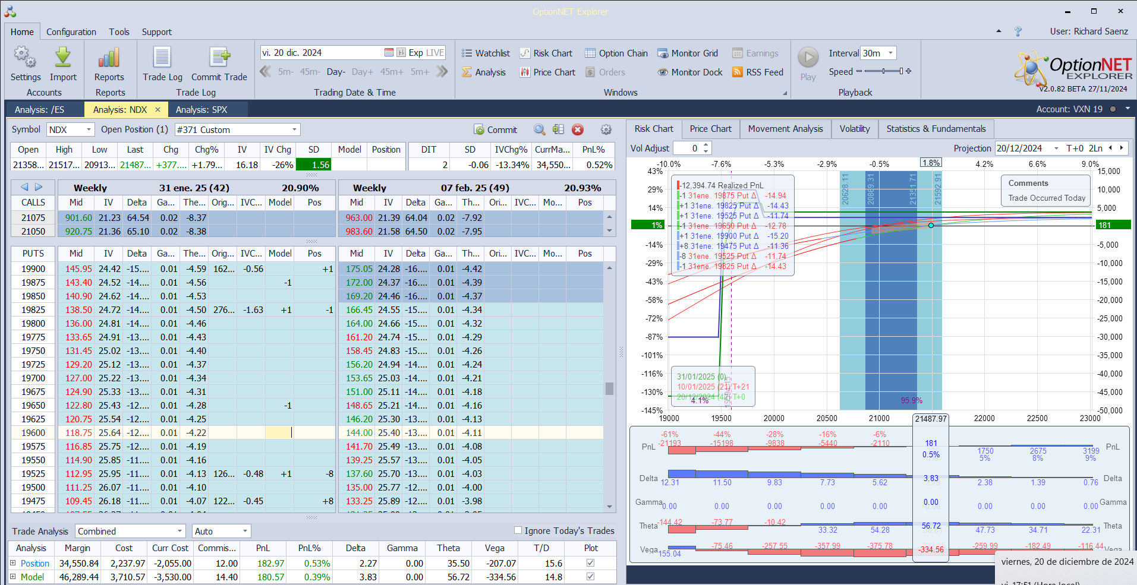Increase Vol Adjust with the up stepper
1137x585 pixels.
706,145
